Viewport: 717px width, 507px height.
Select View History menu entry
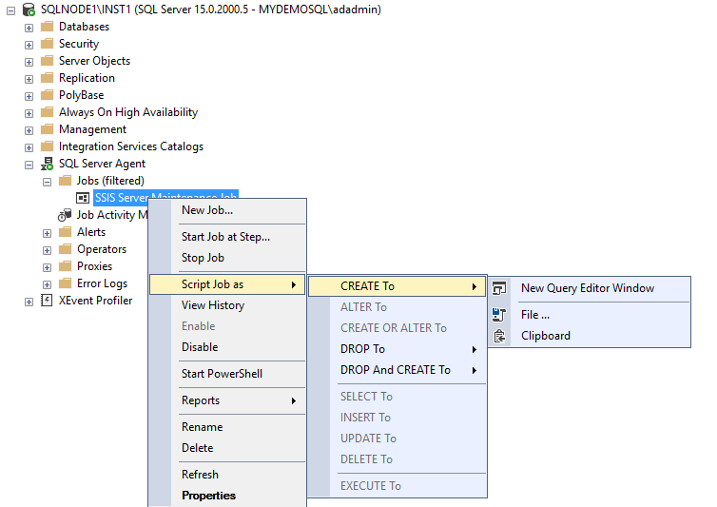pos(227,305)
